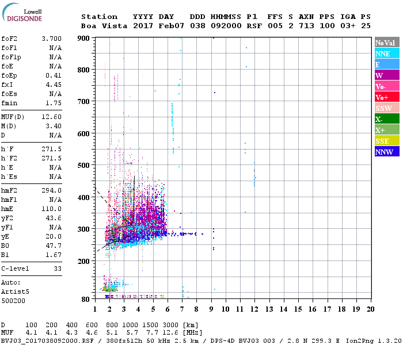Select the X+ light green legend swatch
The height and width of the screenshot is (345, 403).
click(387, 130)
